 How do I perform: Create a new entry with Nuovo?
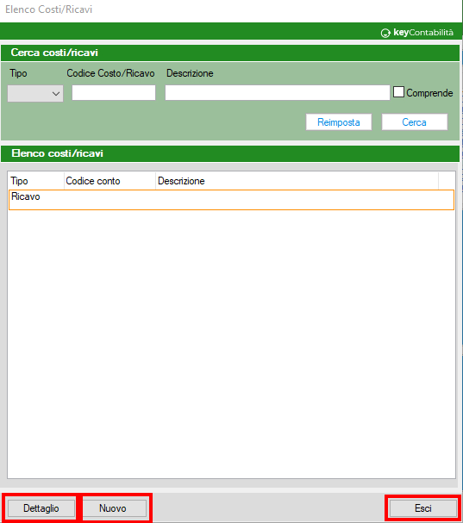point(113,508)
